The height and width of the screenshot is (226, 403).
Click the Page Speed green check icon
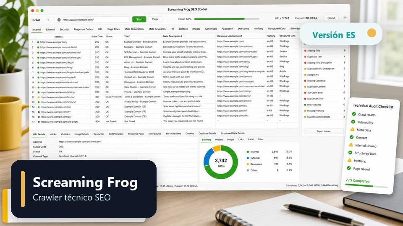pyautogui.click(x=349, y=168)
